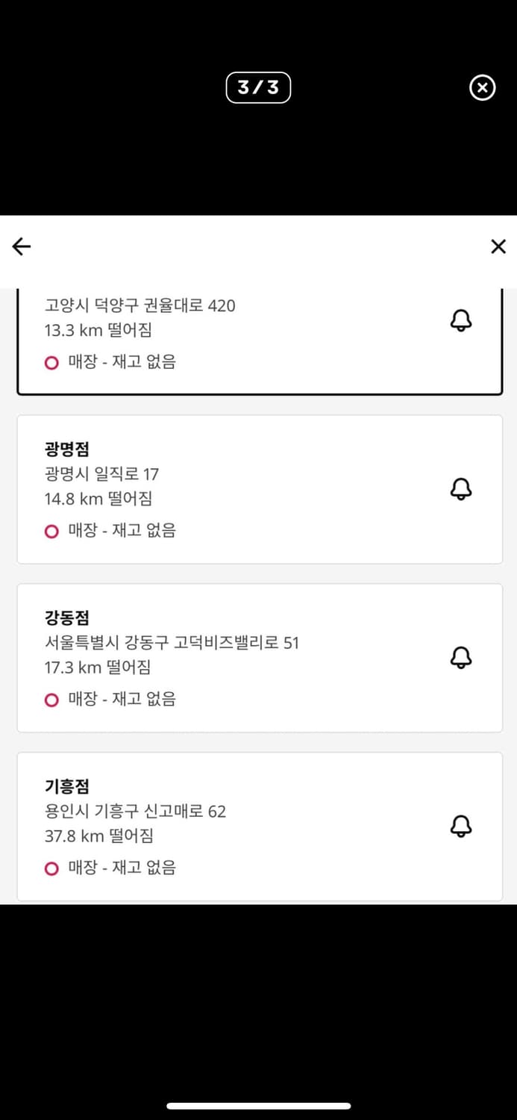Select the 광명점 store name
Image resolution: width=517 pixels, height=1120 pixels.
click(x=67, y=449)
